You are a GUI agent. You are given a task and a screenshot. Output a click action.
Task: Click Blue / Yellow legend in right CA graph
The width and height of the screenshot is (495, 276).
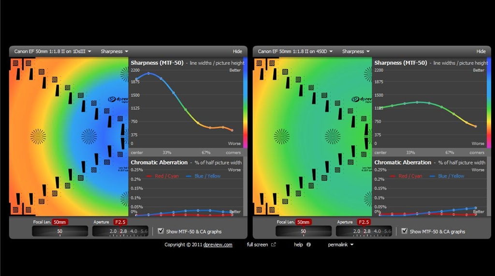pos(447,176)
